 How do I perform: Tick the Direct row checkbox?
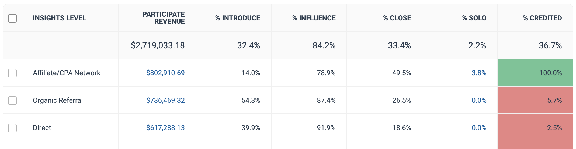pyautogui.click(x=12, y=128)
